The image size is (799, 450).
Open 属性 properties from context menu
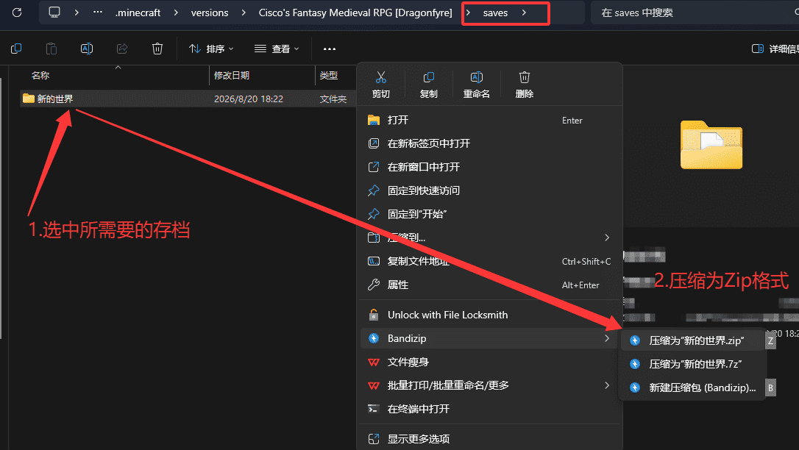point(489,285)
